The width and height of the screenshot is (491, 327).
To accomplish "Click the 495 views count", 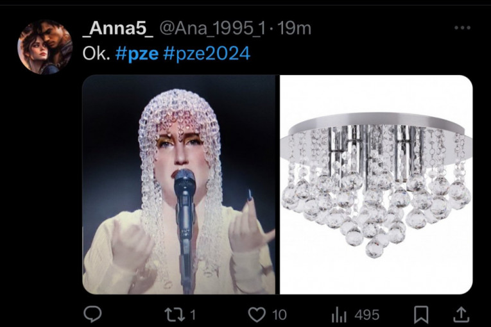I will pyautogui.click(x=367, y=314).
